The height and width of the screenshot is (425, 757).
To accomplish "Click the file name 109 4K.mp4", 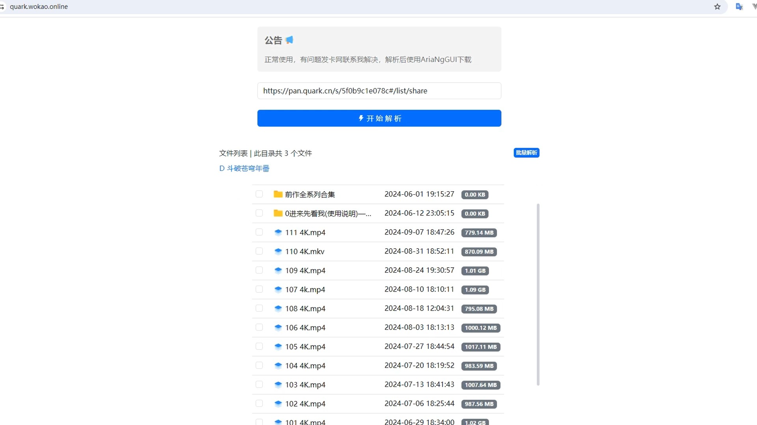I will 305,271.
